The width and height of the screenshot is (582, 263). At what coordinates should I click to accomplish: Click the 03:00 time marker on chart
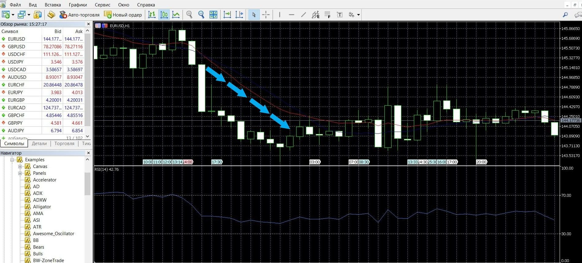(x=315, y=162)
